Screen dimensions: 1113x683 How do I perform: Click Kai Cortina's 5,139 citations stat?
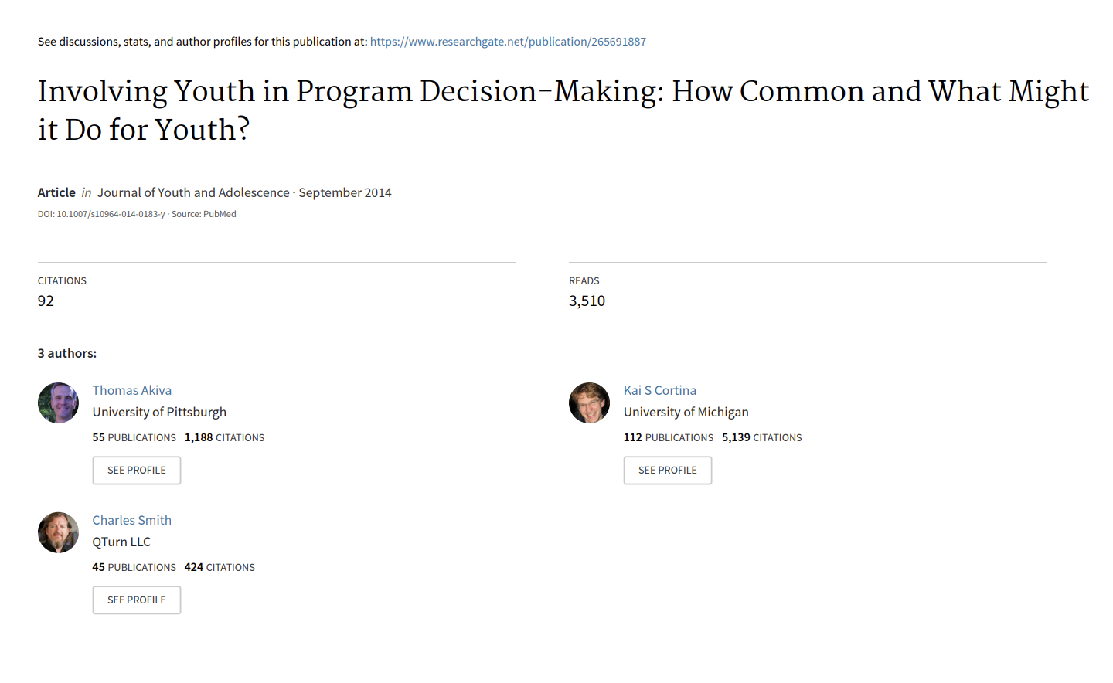point(761,437)
